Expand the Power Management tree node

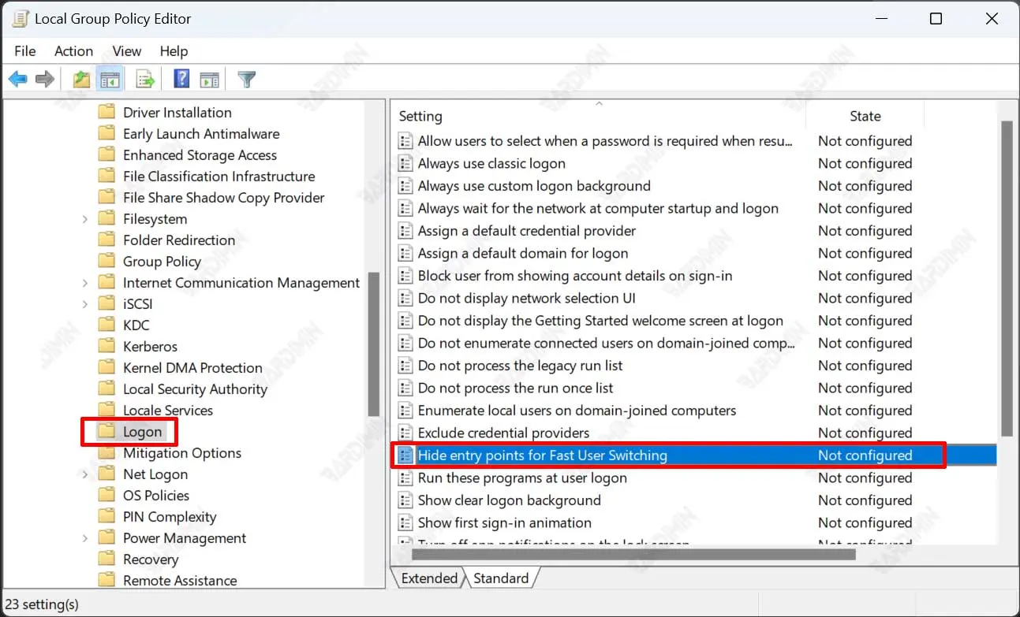[85, 538]
